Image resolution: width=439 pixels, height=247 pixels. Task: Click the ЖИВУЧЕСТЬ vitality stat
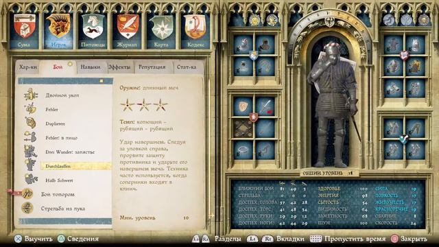click(396, 202)
